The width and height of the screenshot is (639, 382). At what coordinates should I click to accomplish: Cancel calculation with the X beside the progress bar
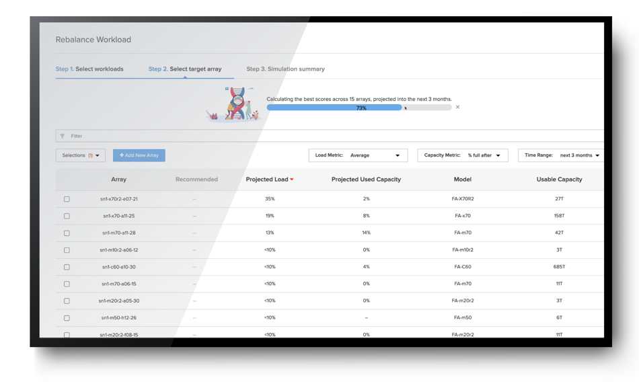click(x=457, y=107)
